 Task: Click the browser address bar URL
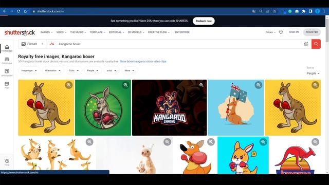click(x=50, y=11)
